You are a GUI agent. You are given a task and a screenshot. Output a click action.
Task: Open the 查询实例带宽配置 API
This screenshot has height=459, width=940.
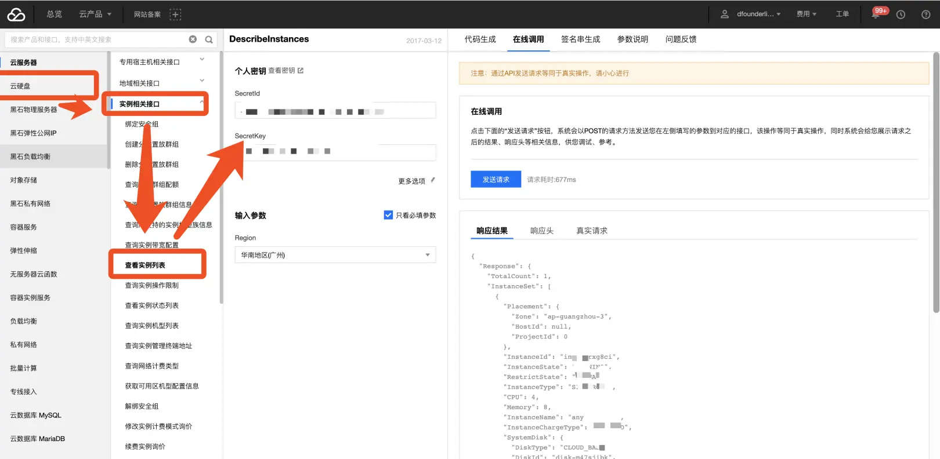(152, 245)
